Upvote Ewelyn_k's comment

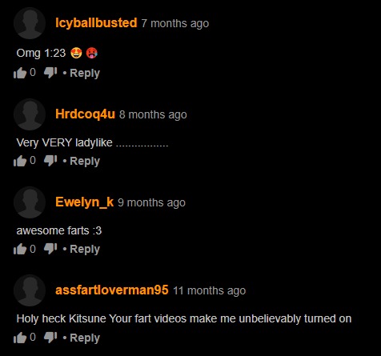20,249
